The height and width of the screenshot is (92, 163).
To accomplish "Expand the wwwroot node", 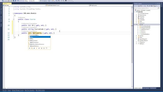I will point(137,18).
